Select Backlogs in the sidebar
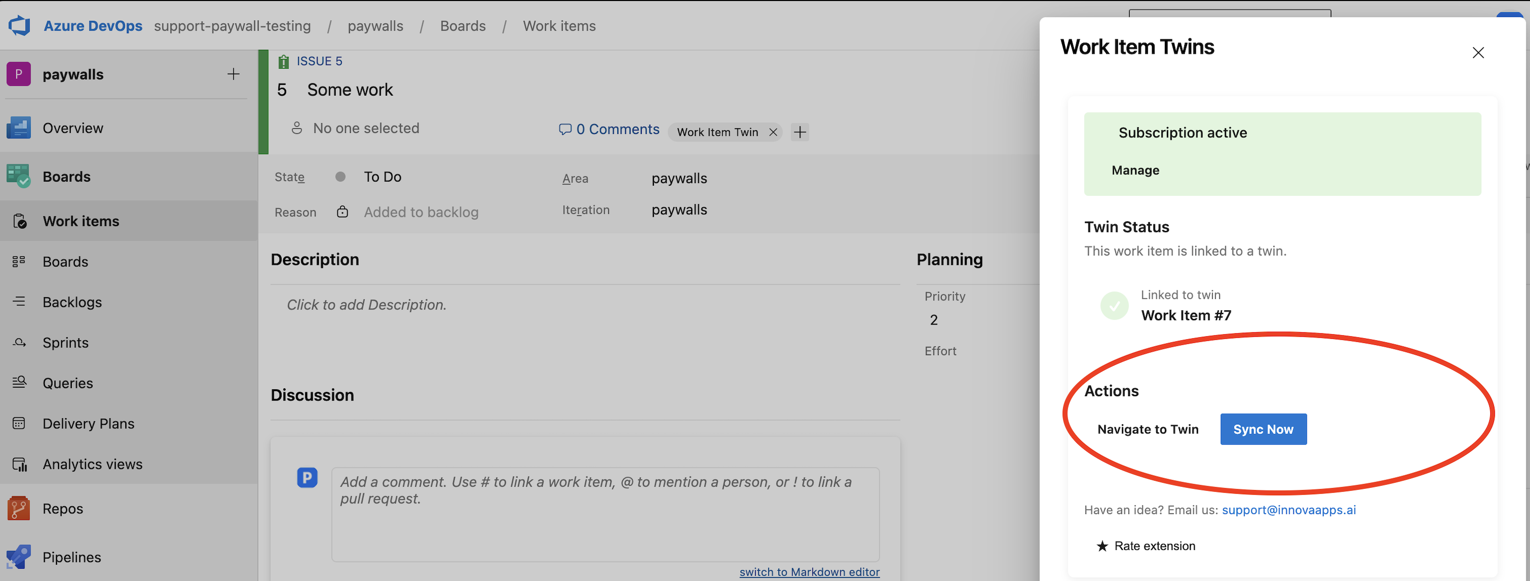The image size is (1530, 581). click(72, 302)
